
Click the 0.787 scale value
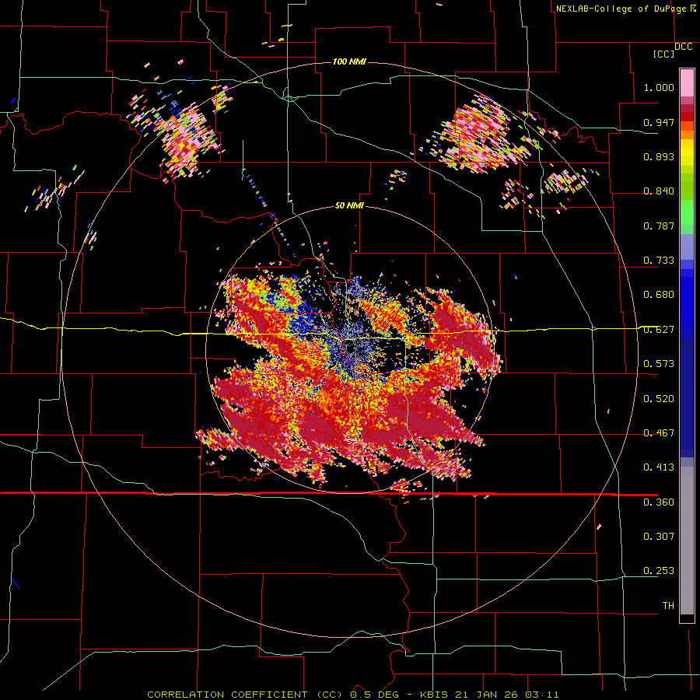(x=659, y=226)
